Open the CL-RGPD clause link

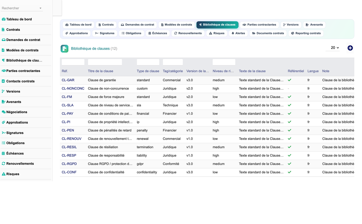(x=69, y=164)
